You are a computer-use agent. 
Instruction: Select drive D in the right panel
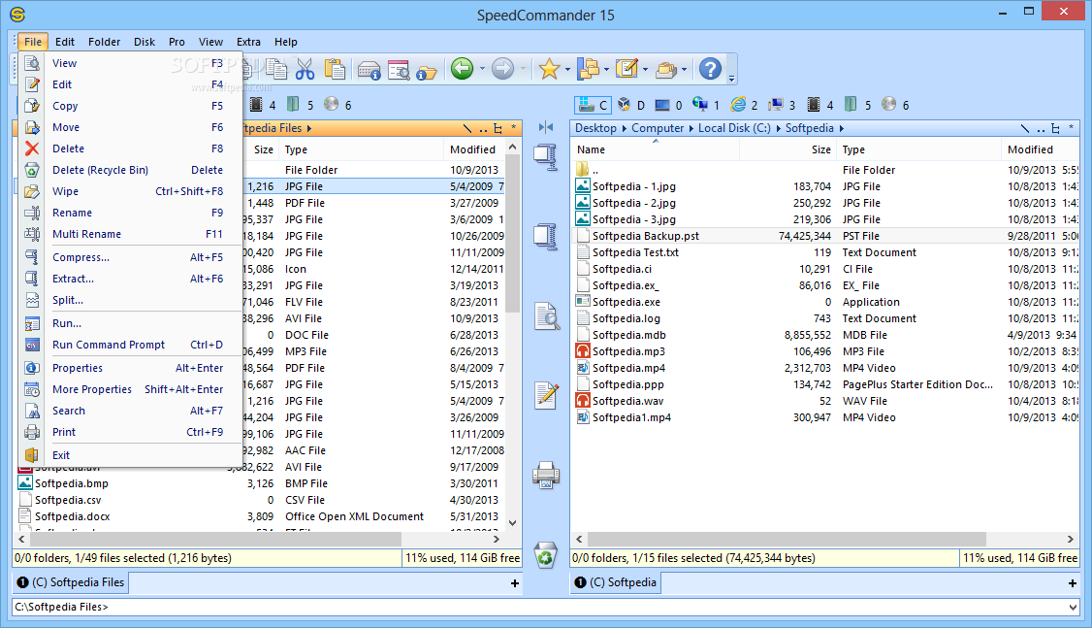631,105
